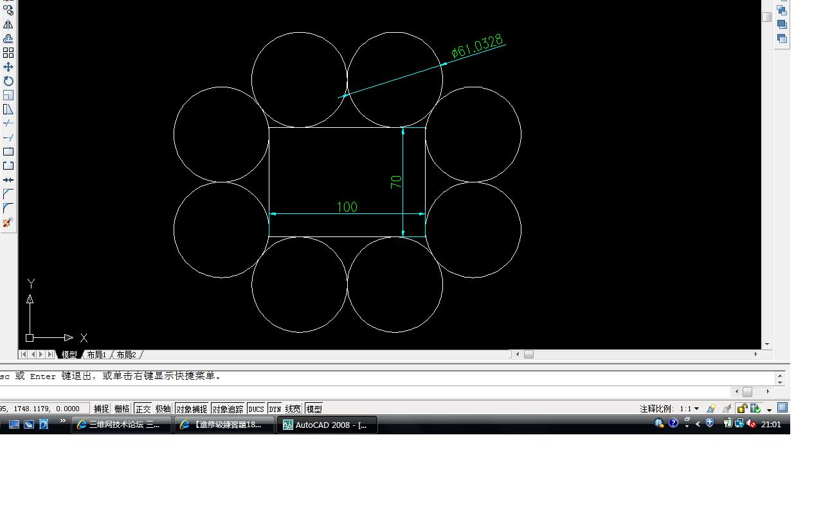Viewport: 823px width, 514px height.
Task: Select the Array tool
Action: click(x=8, y=53)
